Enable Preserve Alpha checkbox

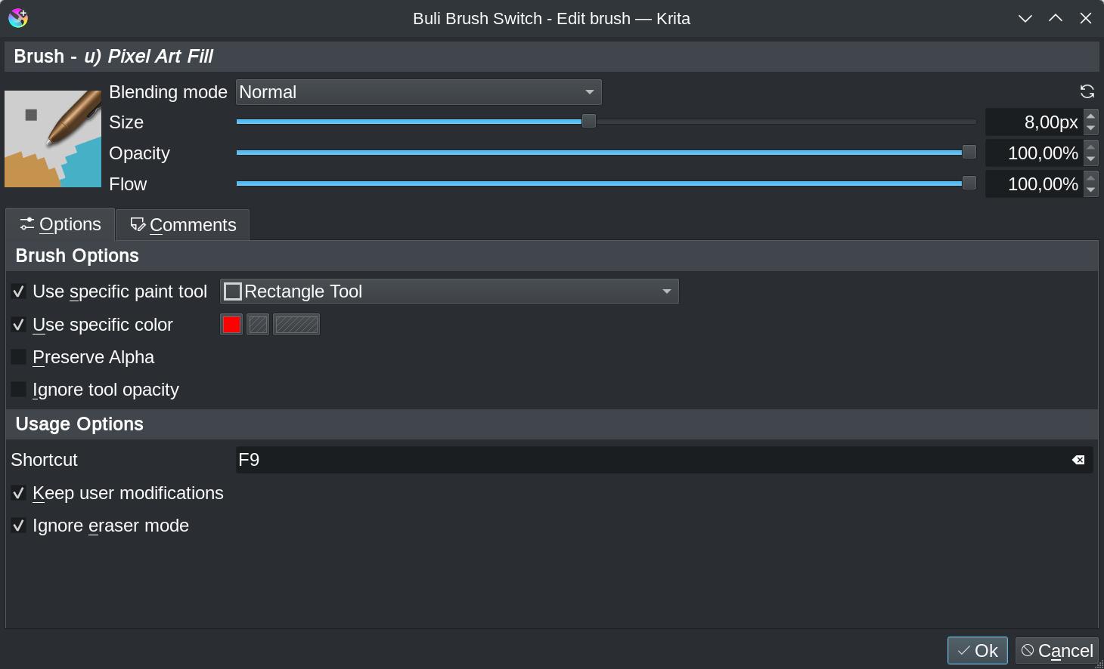pos(19,357)
